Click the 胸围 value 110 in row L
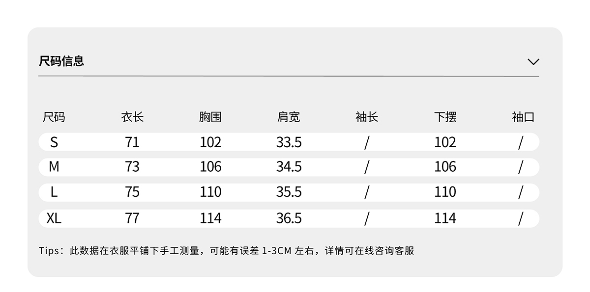590x292 pixels. tap(210, 192)
